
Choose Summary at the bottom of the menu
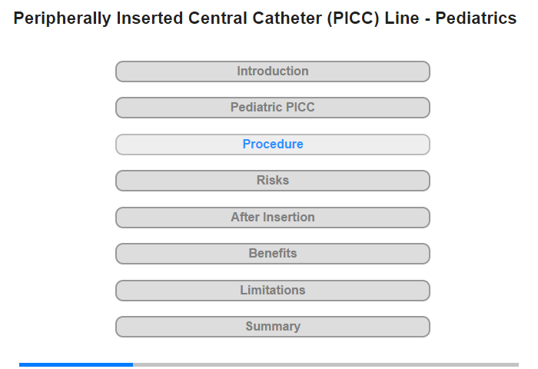272,327
